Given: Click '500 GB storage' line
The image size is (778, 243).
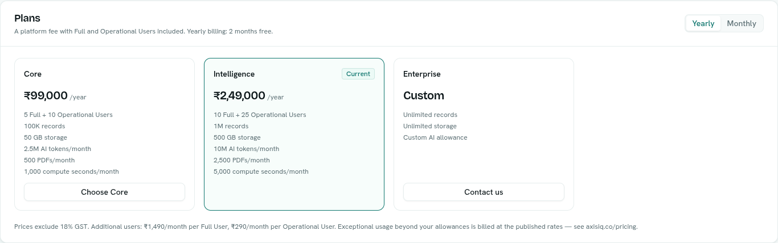Looking at the screenshot, I should click(237, 137).
